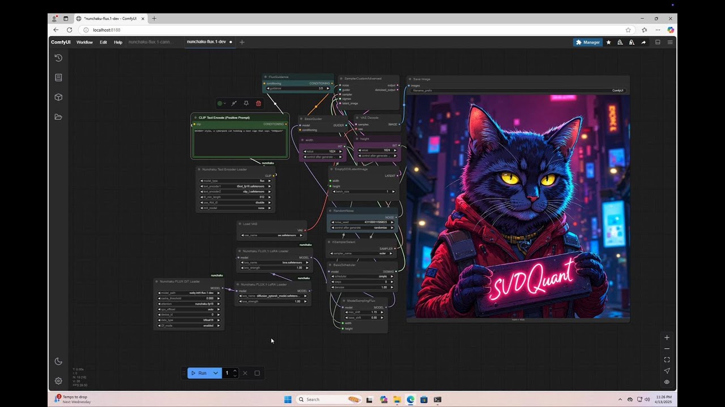The image size is (725, 407).
Task: Open the ComfyUI Manager
Action: 587,42
